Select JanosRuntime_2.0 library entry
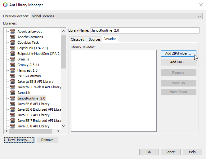The height and width of the screenshot is (159, 206). click(x=32, y=98)
